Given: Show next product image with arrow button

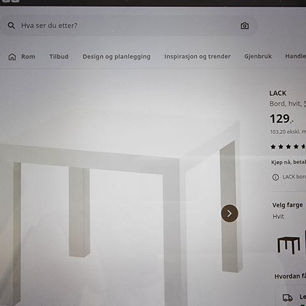Looking at the screenshot, I should click(x=229, y=214).
